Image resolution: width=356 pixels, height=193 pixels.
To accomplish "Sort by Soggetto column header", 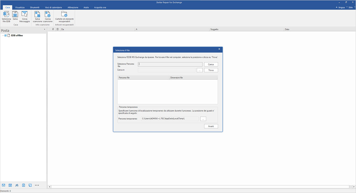I will pos(247,29).
